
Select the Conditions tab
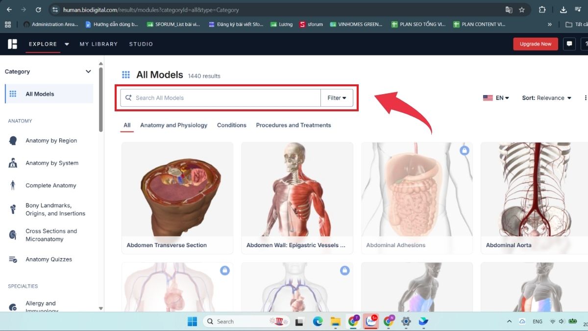click(x=232, y=125)
